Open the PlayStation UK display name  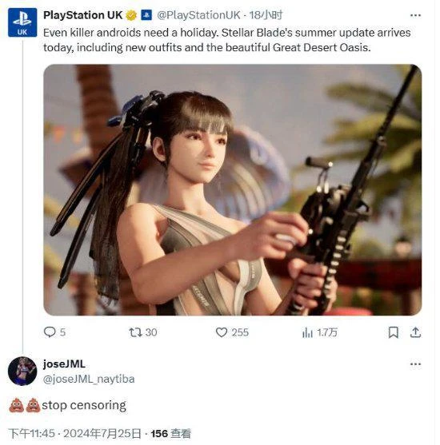click(x=82, y=15)
